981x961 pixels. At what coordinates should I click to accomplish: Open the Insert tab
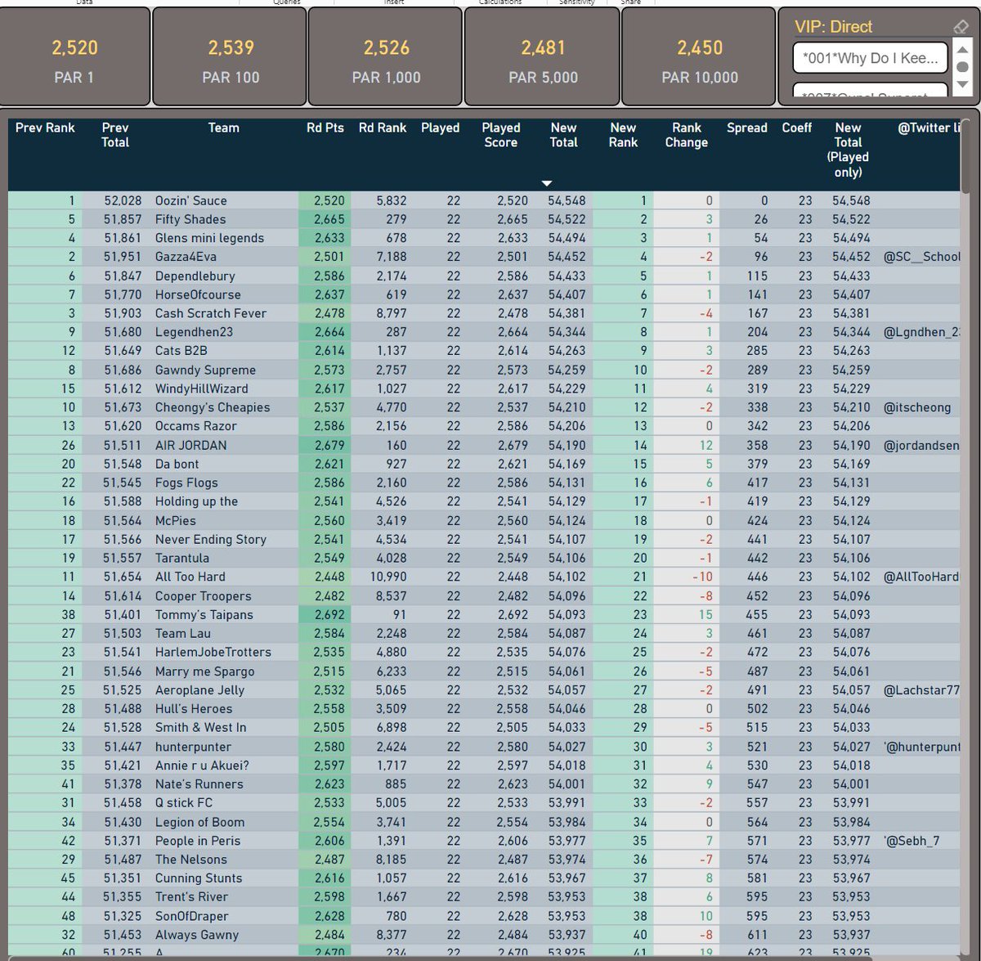tap(393, 2)
